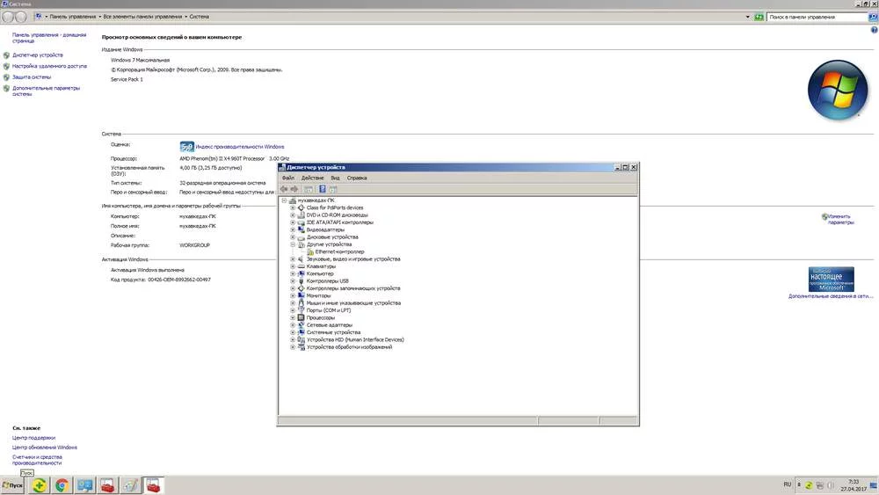879x495 pixels.
Task: Open Защита системы link in sidebar
Action: point(32,76)
